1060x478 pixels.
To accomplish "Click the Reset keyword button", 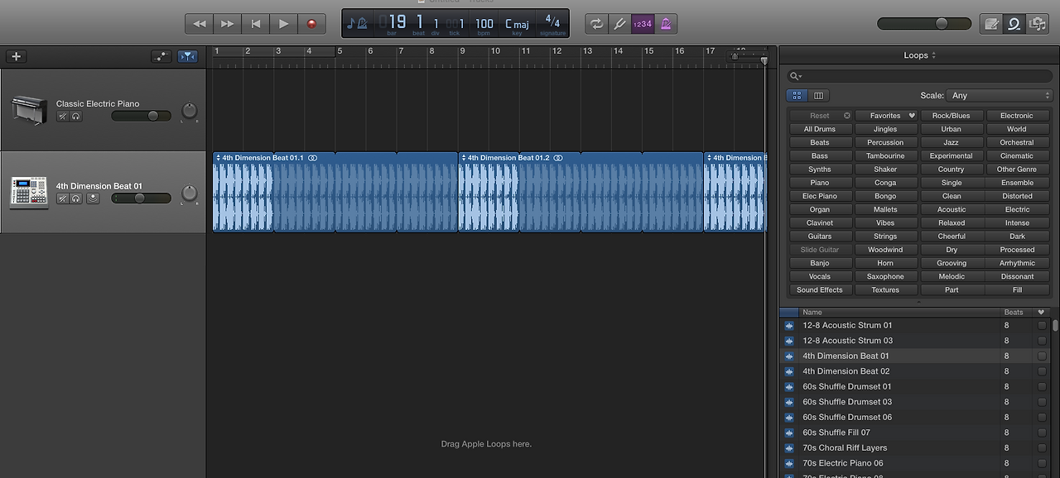I will pyautogui.click(x=820, y=116).
